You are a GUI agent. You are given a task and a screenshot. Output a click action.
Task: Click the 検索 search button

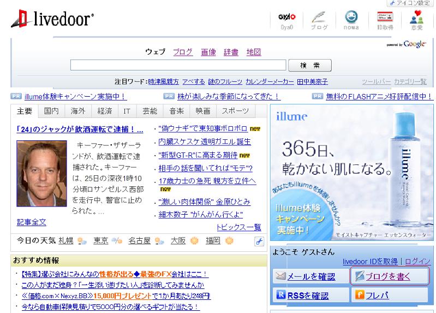310,66
